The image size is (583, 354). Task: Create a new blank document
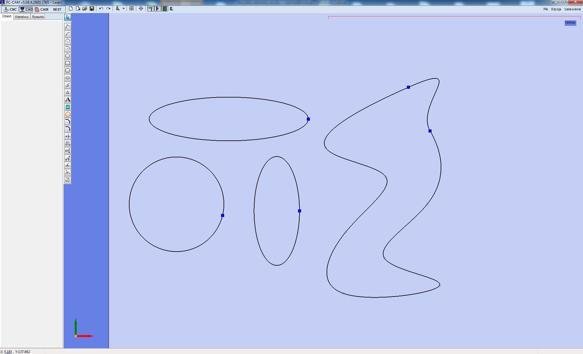tap(71, 9)
